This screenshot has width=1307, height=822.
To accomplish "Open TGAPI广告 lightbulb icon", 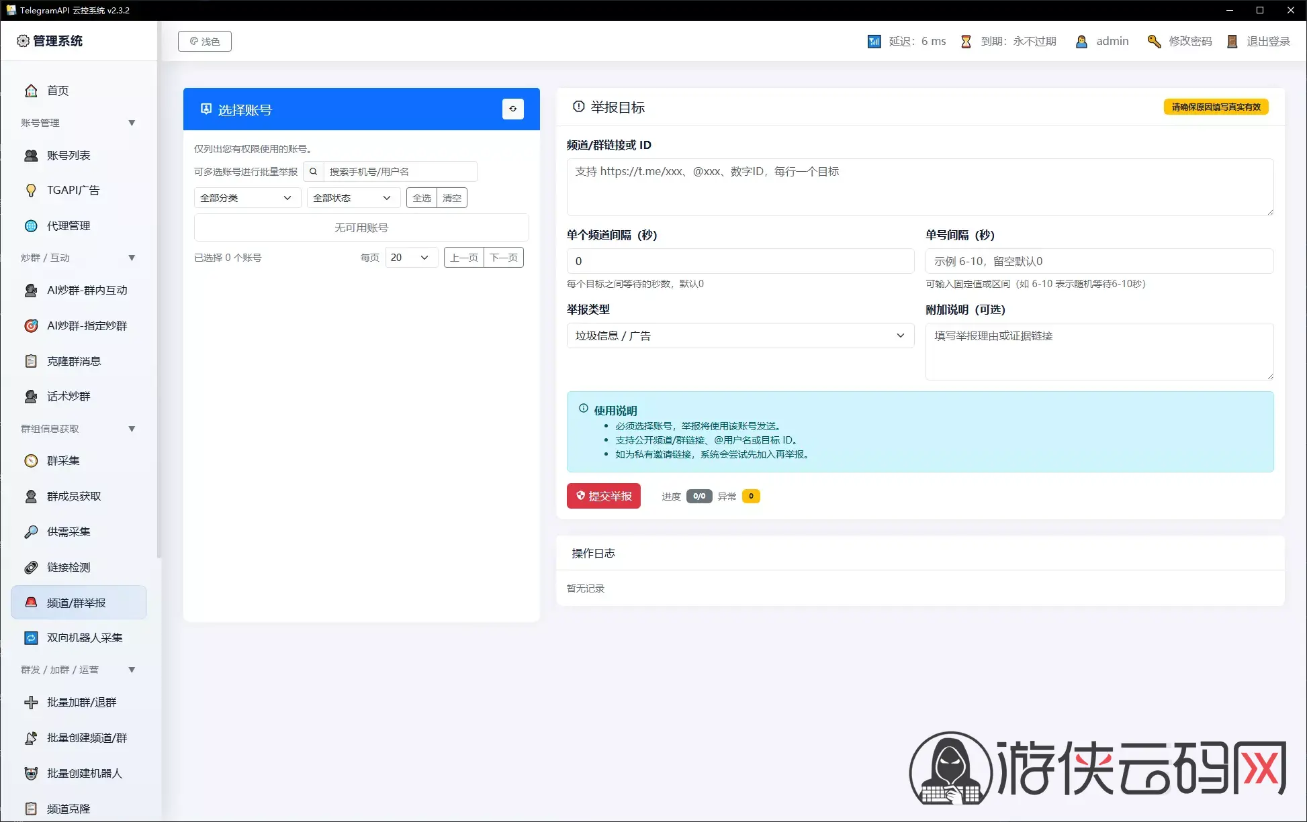I will [31, 191].
